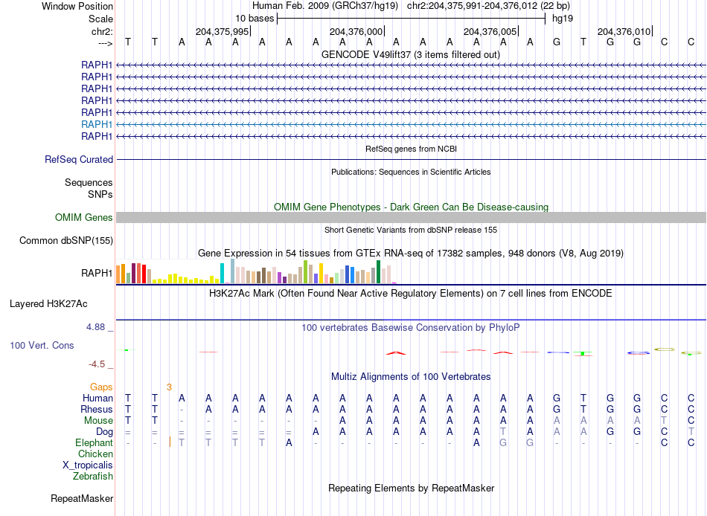Open Publications: Sequences in Scientific Articles title

[x=411, y=172]
